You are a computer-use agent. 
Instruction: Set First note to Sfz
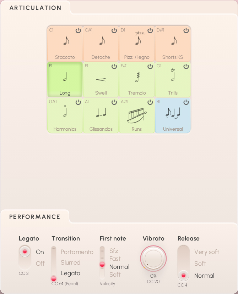click(114, 251)
